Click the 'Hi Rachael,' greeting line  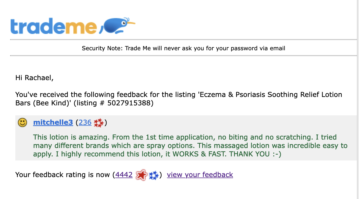coord(34,78)
